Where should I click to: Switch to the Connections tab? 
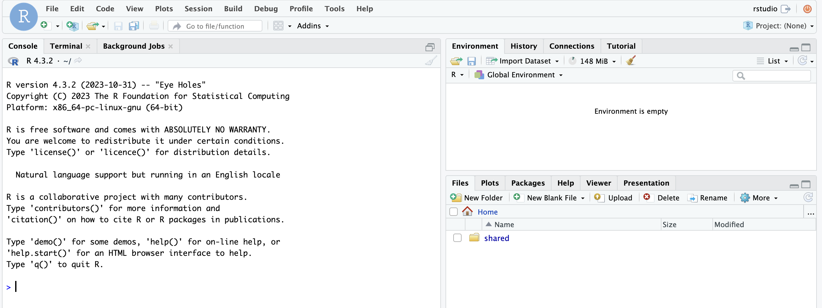(x=572, y=46)
